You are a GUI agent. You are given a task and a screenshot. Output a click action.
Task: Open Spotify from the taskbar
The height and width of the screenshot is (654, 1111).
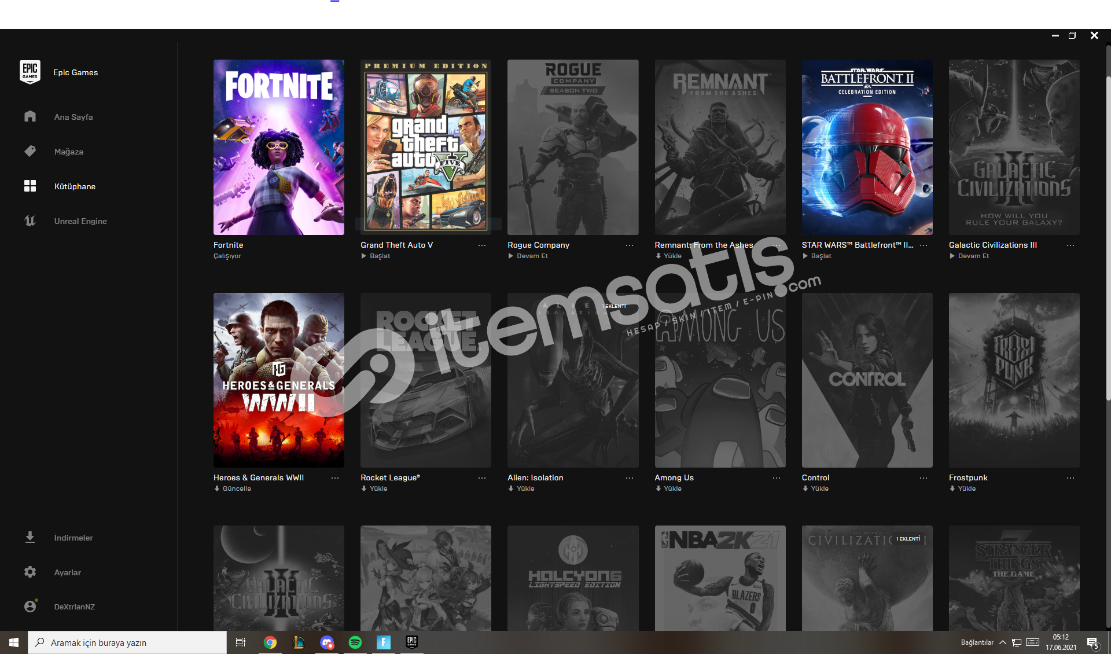[x=355, y=642]
